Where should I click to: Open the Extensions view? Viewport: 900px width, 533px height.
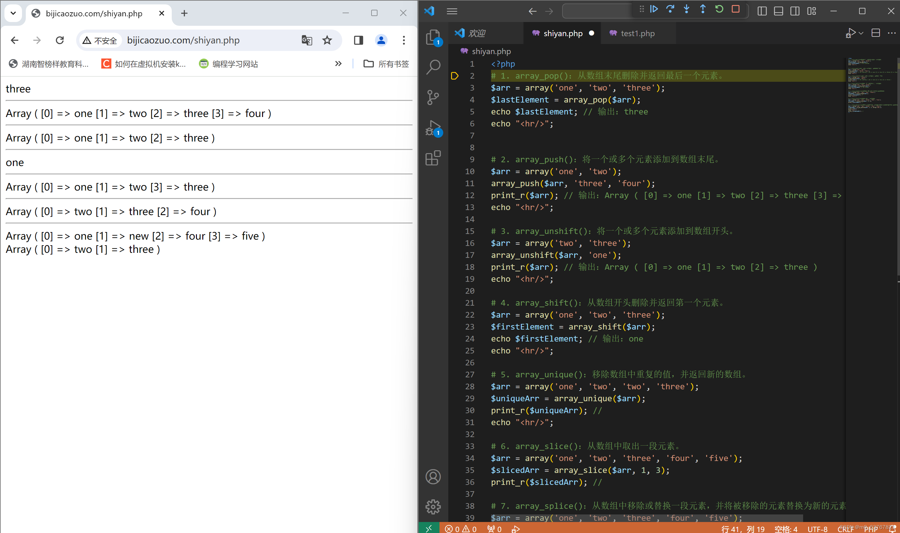pos(433,158)
